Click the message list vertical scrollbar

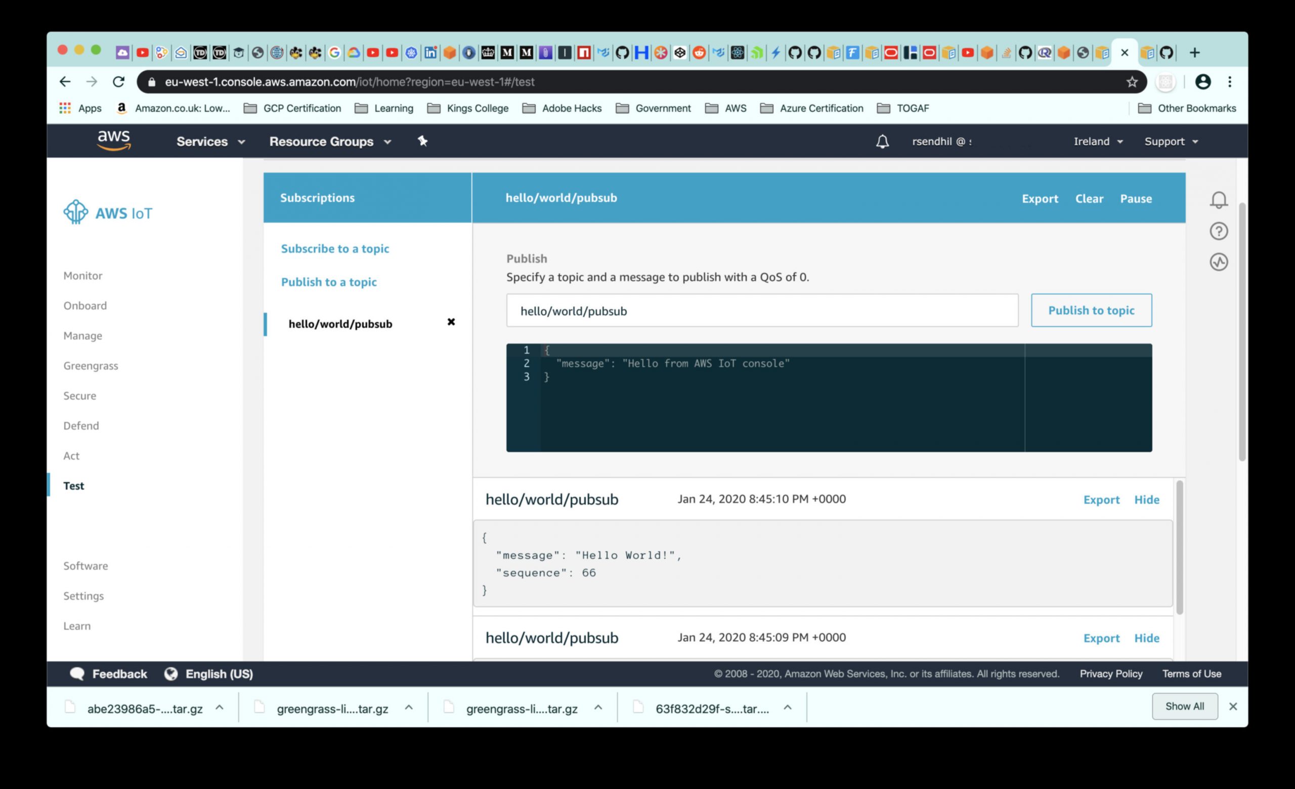[x=1179, y=546]
